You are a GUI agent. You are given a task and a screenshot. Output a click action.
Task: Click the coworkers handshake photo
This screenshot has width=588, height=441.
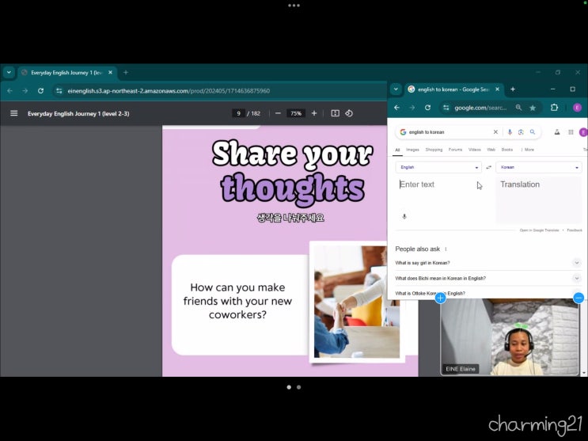(x=356, y=302)
